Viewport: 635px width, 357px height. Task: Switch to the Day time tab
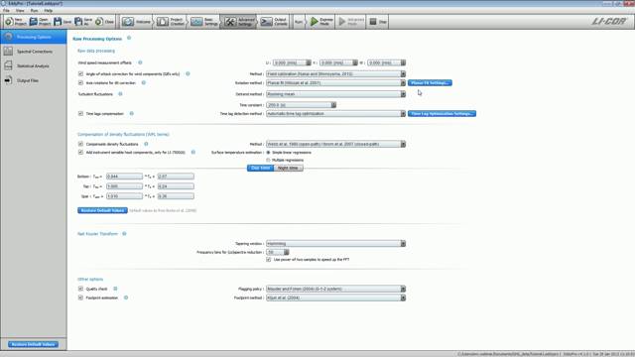(x=260, y=168)
